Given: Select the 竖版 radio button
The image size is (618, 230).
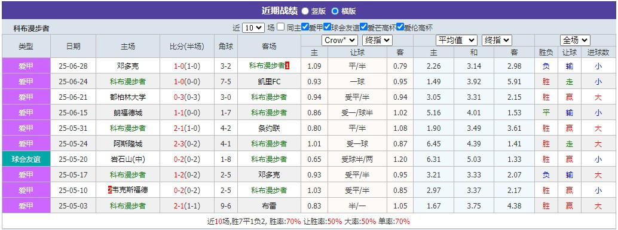Looking at the screenshot, I should pyautogui.click(x=305, y=11).
